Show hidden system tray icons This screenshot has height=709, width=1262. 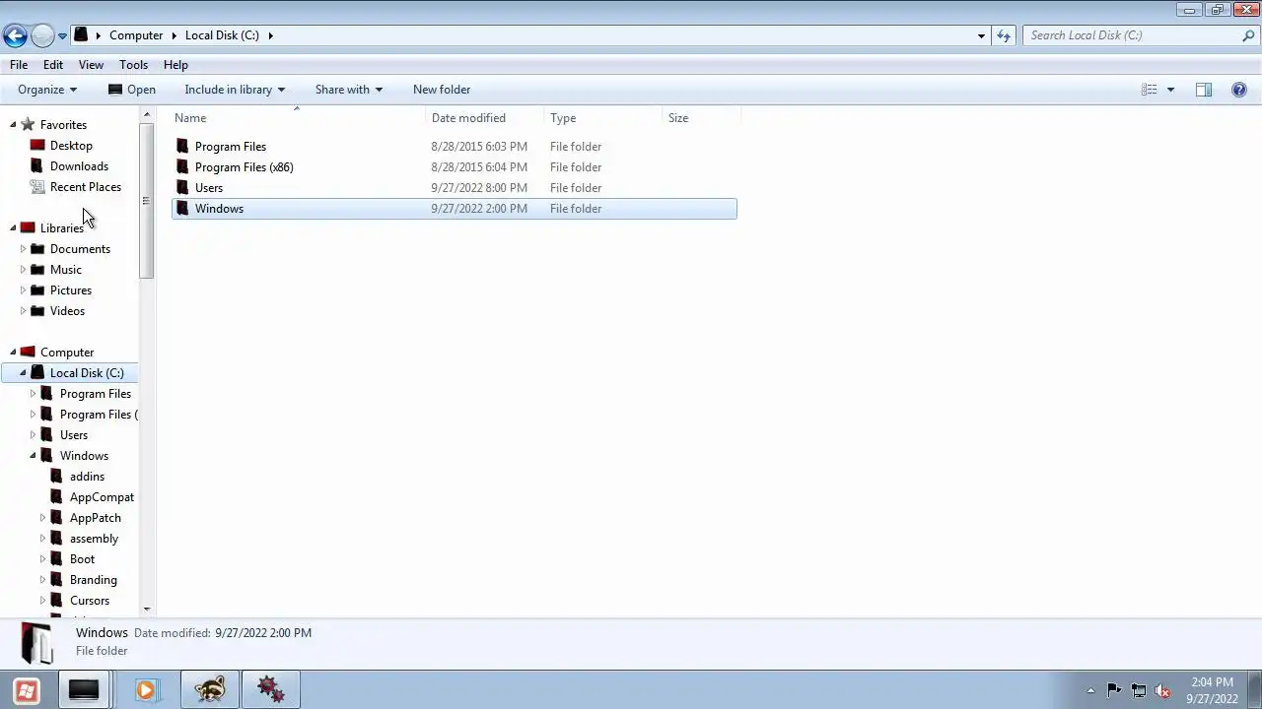click(1090, 690)
